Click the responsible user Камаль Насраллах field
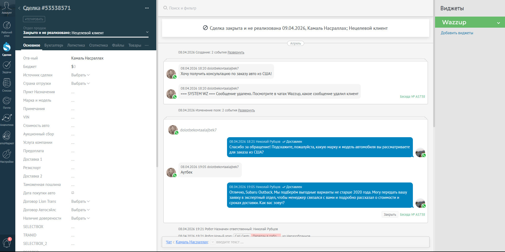Viewport: 505px width, 252px height. [87, 58]
